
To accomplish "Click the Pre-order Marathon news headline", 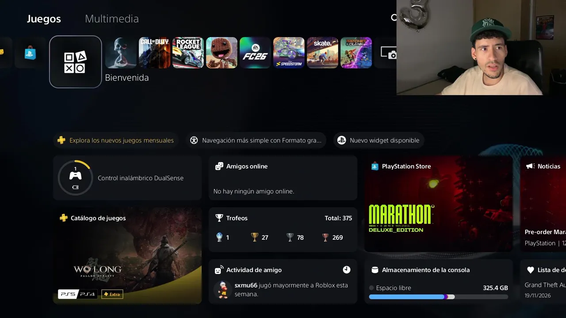I will point(545,232).
